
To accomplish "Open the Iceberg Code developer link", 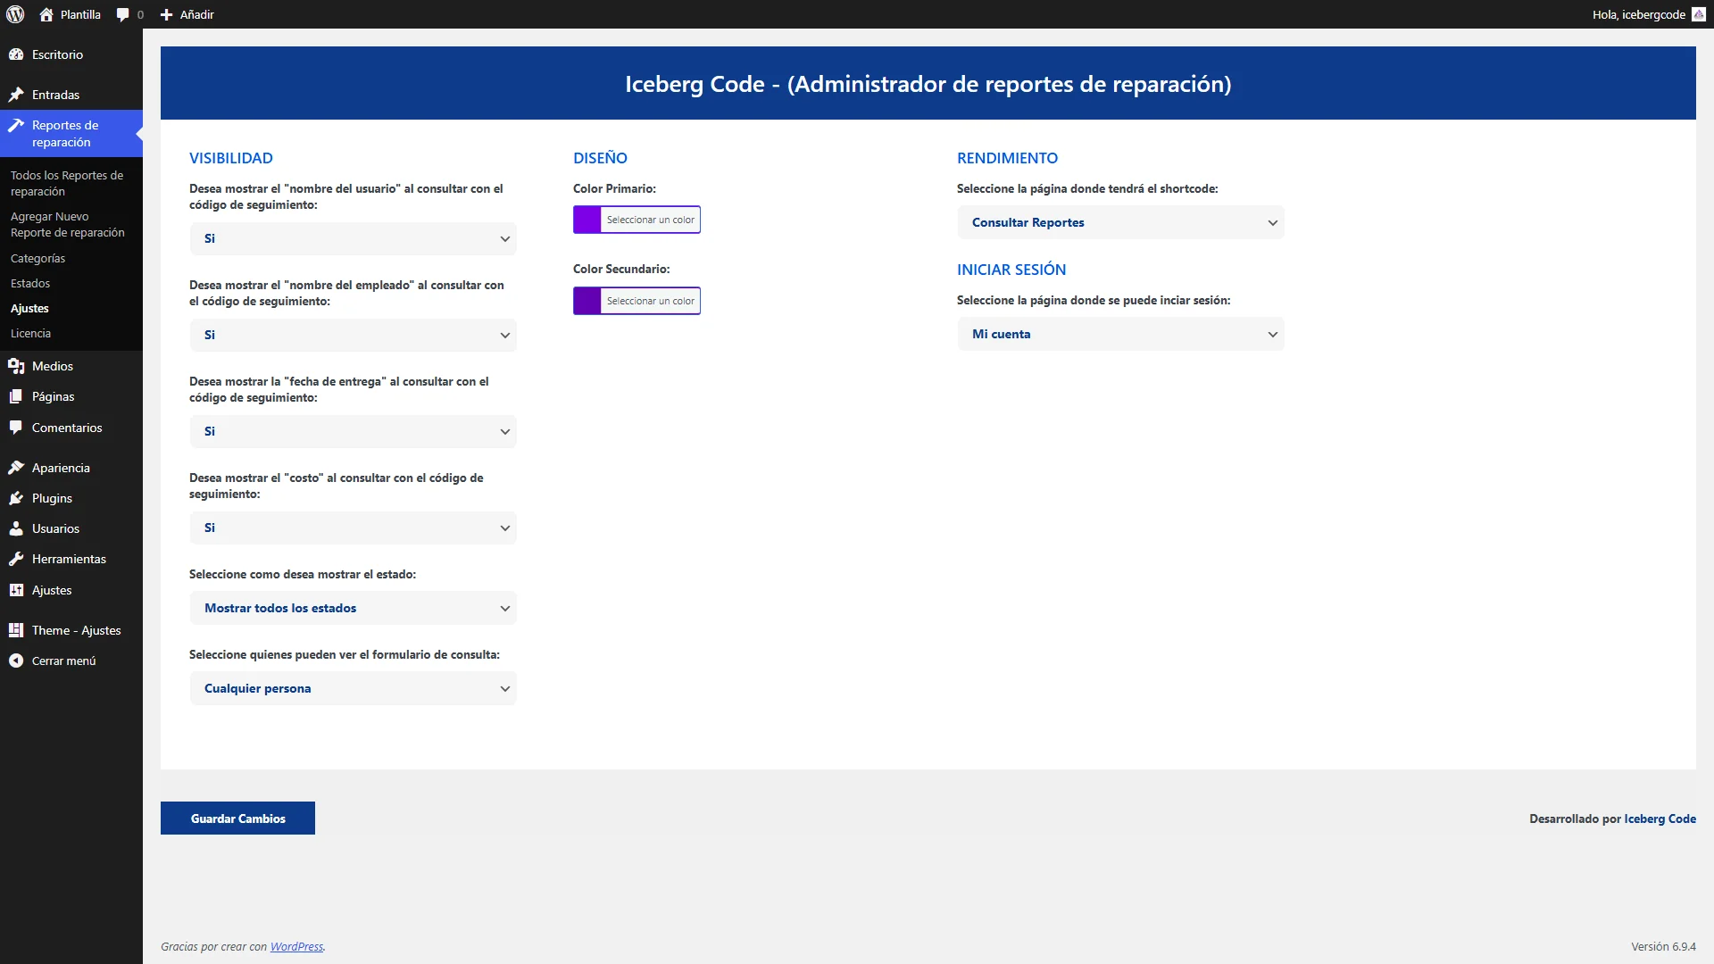I will [1660, 819].
